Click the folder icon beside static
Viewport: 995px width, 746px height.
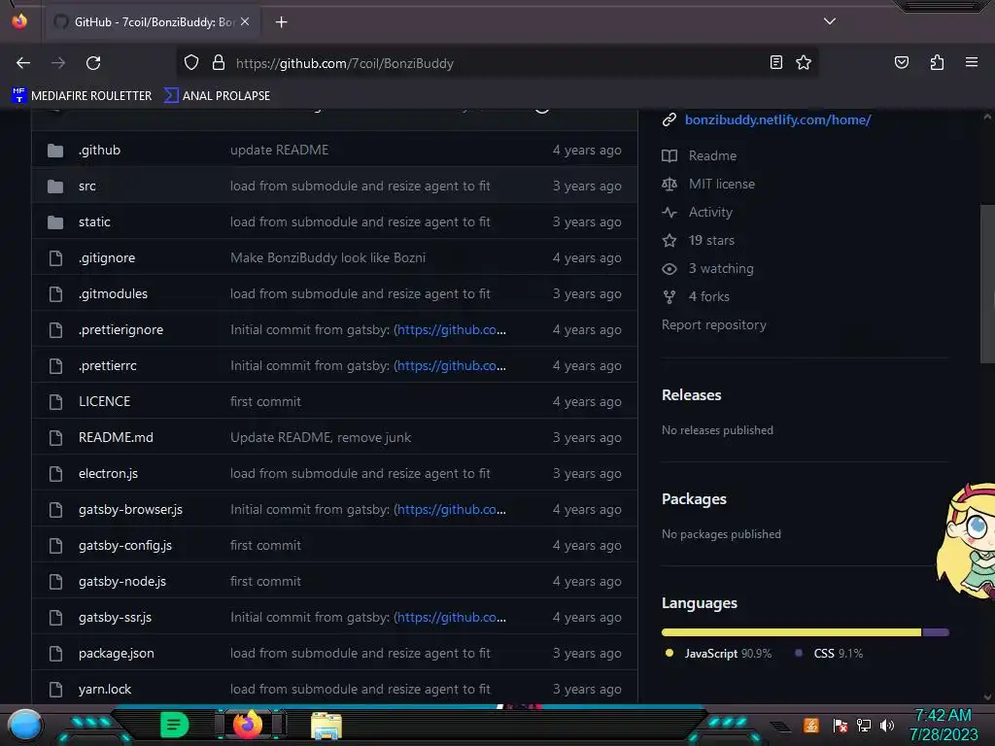[x=55, y=222]
